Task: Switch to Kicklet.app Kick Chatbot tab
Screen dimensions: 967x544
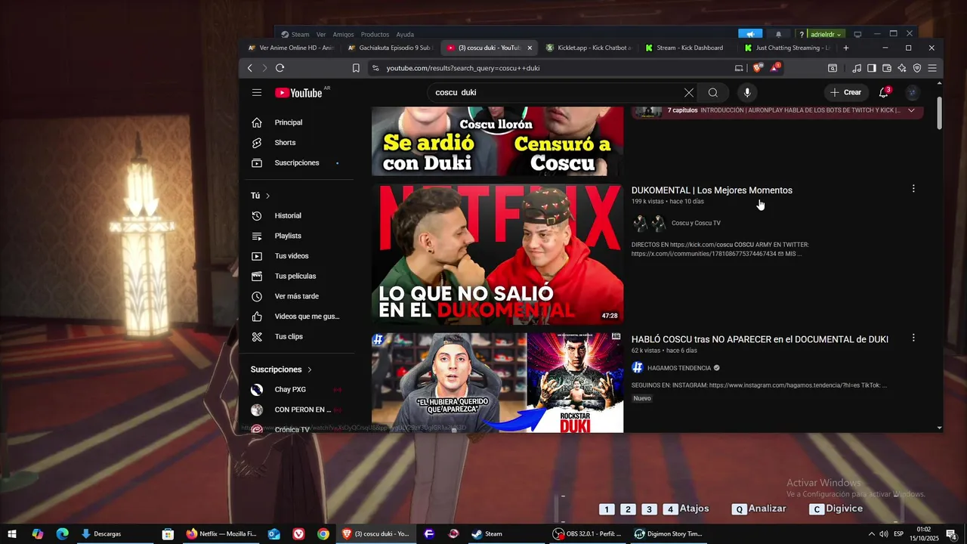Action: [588, 48]
